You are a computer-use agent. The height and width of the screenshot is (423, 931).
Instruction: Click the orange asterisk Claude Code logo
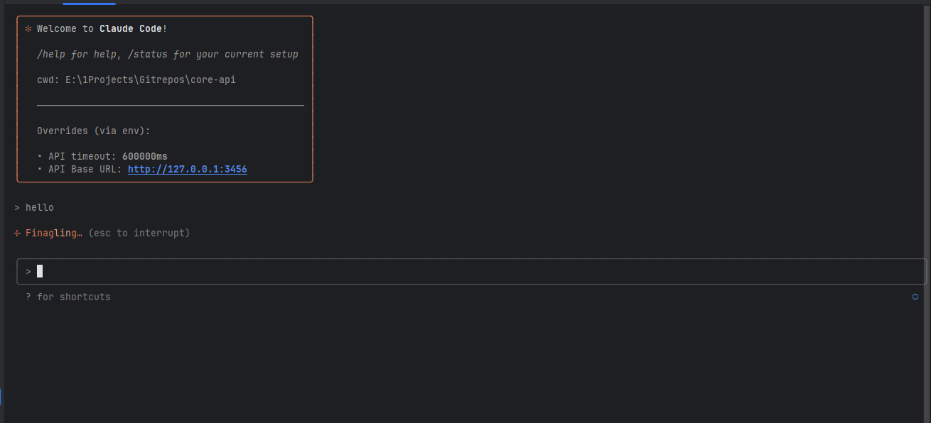pos(28,29)
